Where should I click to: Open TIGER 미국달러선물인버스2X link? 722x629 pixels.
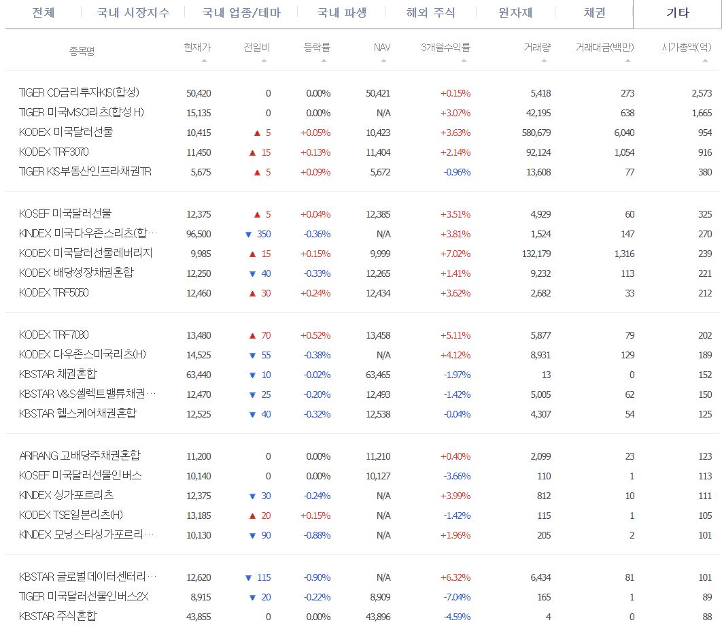(x=84, y=597)
